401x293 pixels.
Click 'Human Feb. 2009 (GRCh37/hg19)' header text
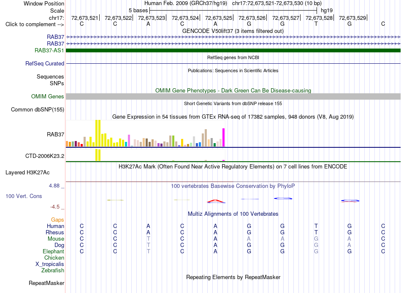point(186,3)
